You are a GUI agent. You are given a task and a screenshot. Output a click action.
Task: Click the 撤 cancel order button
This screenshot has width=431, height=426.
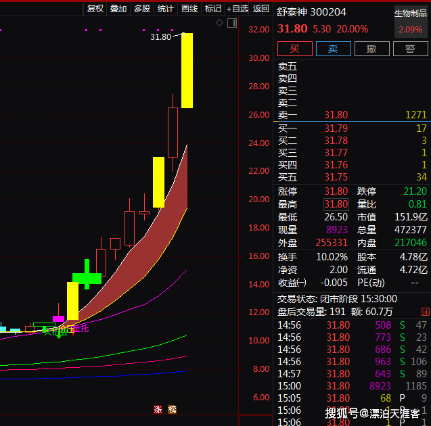tap(371, 49)
